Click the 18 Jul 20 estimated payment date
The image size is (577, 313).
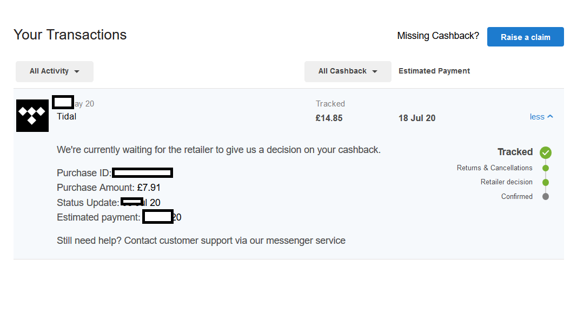coord(417,118)
